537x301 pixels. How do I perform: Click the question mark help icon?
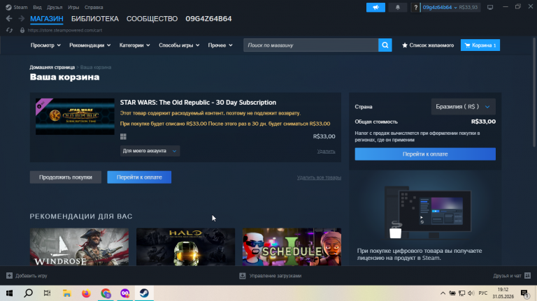pyautogui.click(x=415, y=7)
